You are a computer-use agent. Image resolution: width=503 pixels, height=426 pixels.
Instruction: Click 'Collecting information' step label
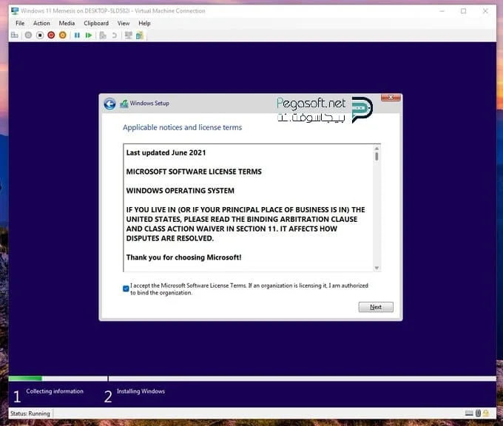[55, 391]
